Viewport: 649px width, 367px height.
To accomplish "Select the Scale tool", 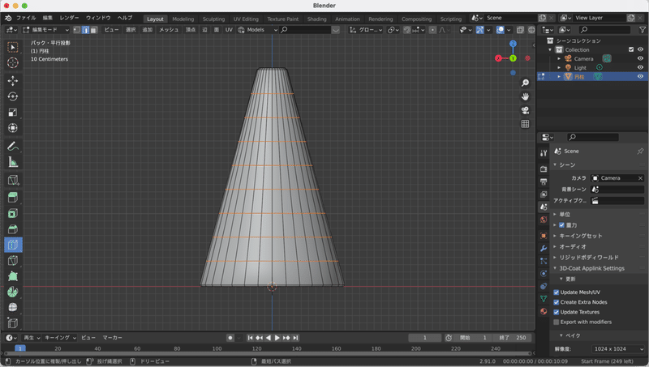I will point(13,112).
